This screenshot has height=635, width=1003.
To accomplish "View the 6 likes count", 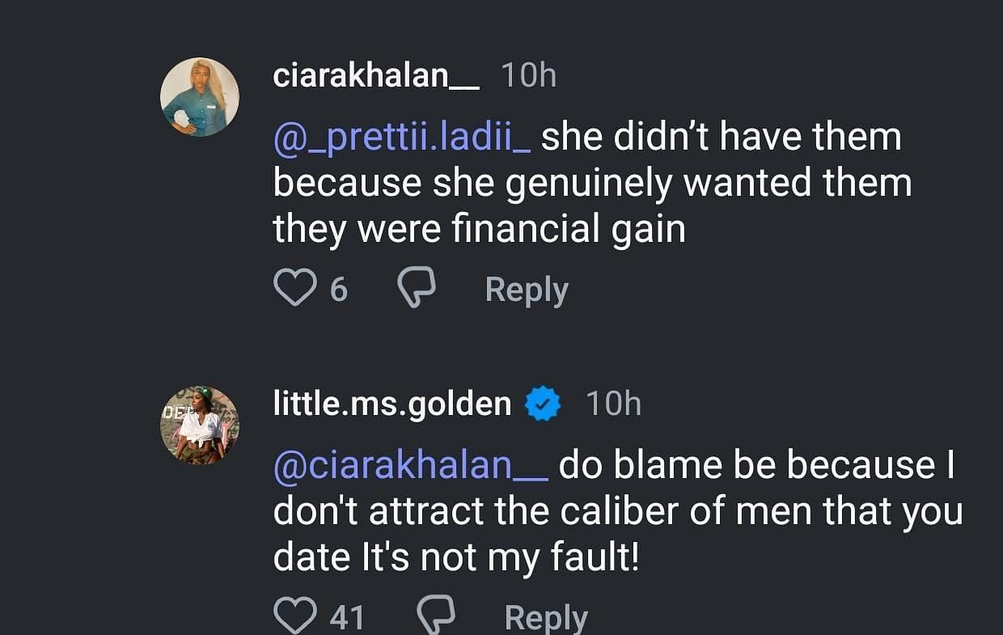I will 339,290.
